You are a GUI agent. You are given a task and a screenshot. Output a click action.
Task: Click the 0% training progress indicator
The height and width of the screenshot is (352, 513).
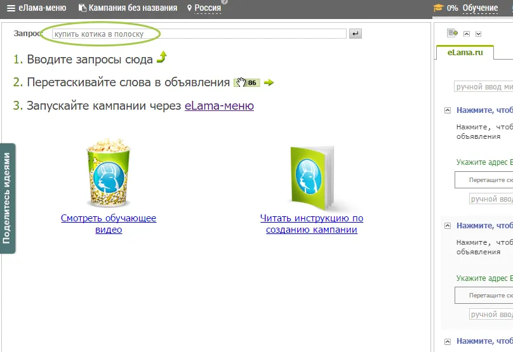(x=453, y=8)
